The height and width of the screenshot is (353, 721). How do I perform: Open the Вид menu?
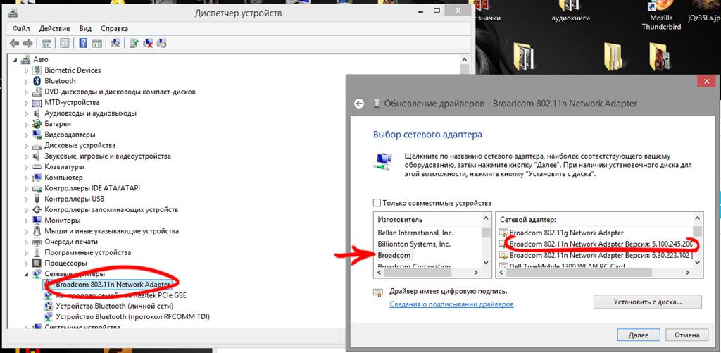(85, 28)
